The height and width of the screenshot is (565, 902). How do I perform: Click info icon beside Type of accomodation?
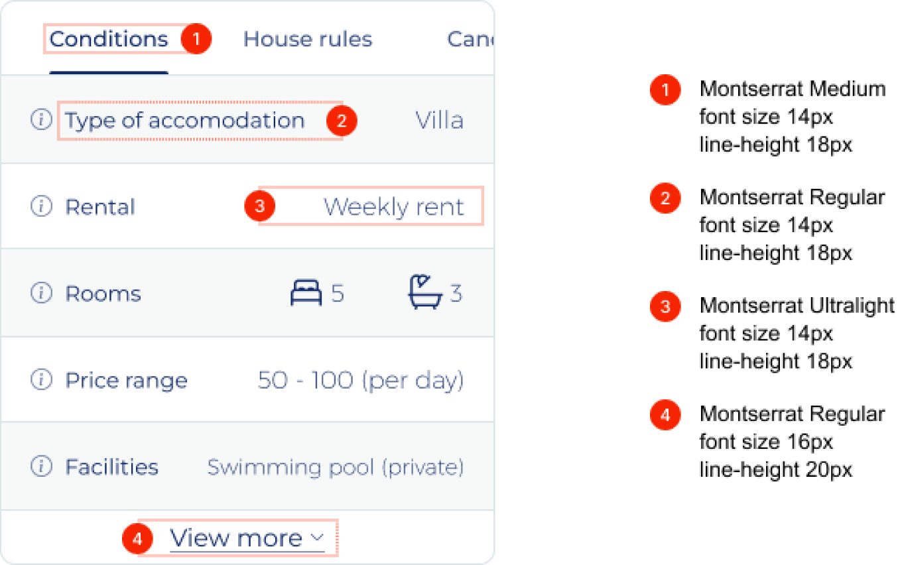click(41, 120)
